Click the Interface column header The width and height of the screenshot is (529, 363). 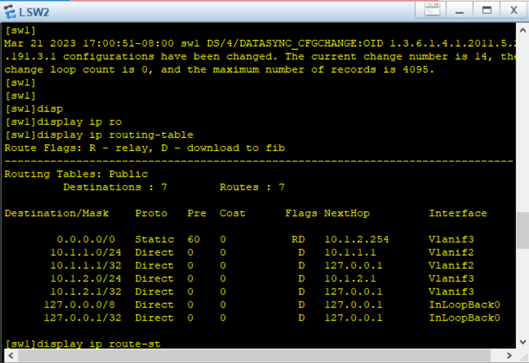[x=458, y=213]
